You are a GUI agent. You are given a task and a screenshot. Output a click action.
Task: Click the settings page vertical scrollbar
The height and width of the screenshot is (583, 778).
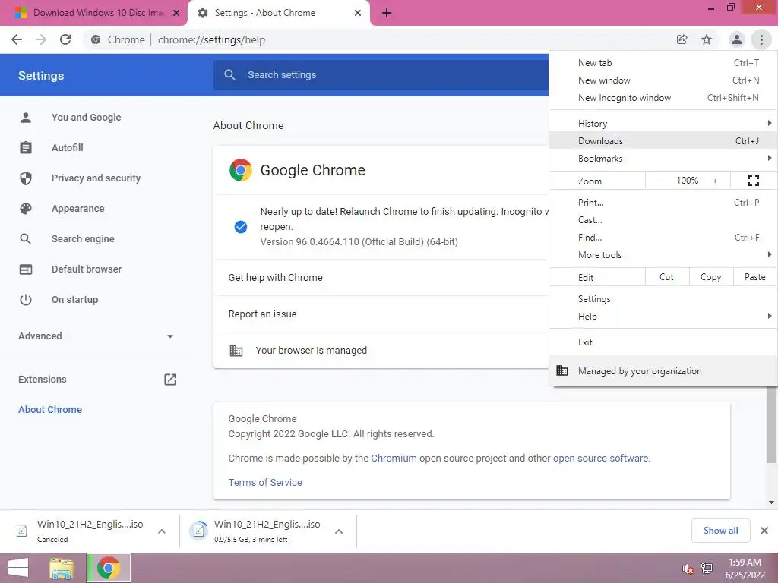(x=771, y=424)
